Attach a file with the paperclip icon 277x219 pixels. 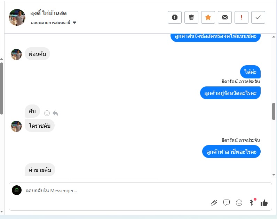[214, 203]
